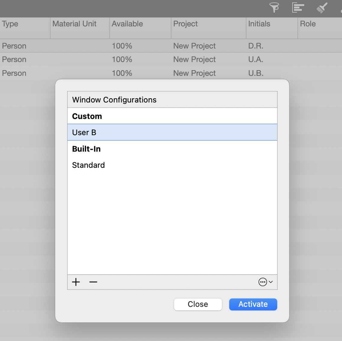
Task: Click the filter funnel icon in toolbar
Action: coord(274,8)
